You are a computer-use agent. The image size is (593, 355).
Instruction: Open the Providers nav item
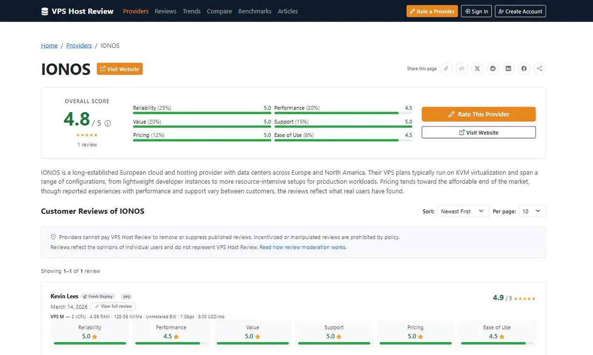(136, 11)
